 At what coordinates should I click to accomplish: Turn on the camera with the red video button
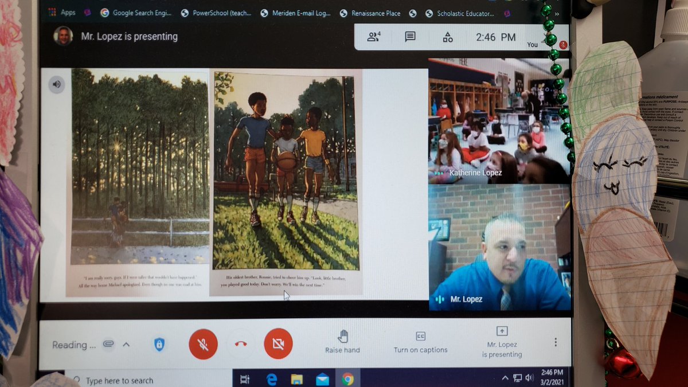pos(278,345)
